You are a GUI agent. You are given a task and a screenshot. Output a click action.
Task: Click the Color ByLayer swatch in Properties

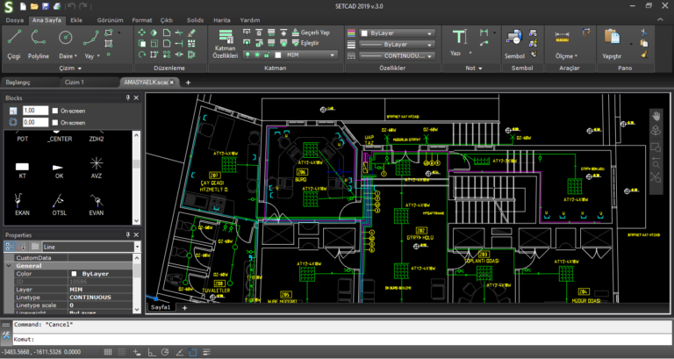[74, 274]
